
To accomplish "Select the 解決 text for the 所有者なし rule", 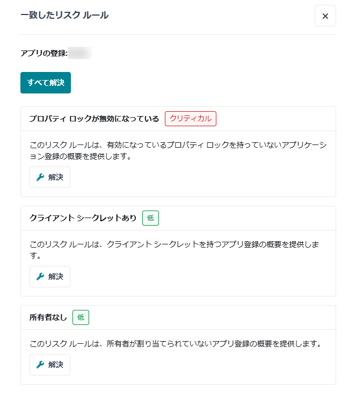I will coord(56,365).
